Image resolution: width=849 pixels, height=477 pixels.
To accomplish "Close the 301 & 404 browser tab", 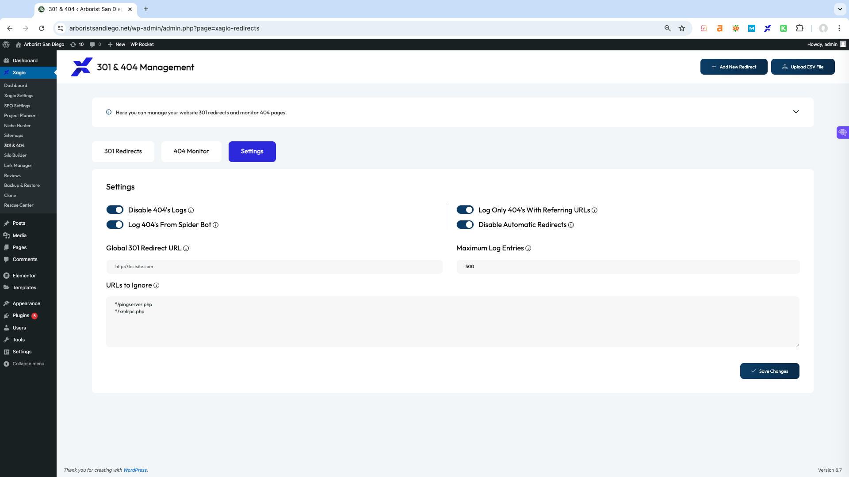I will click(x=130, y=9).
